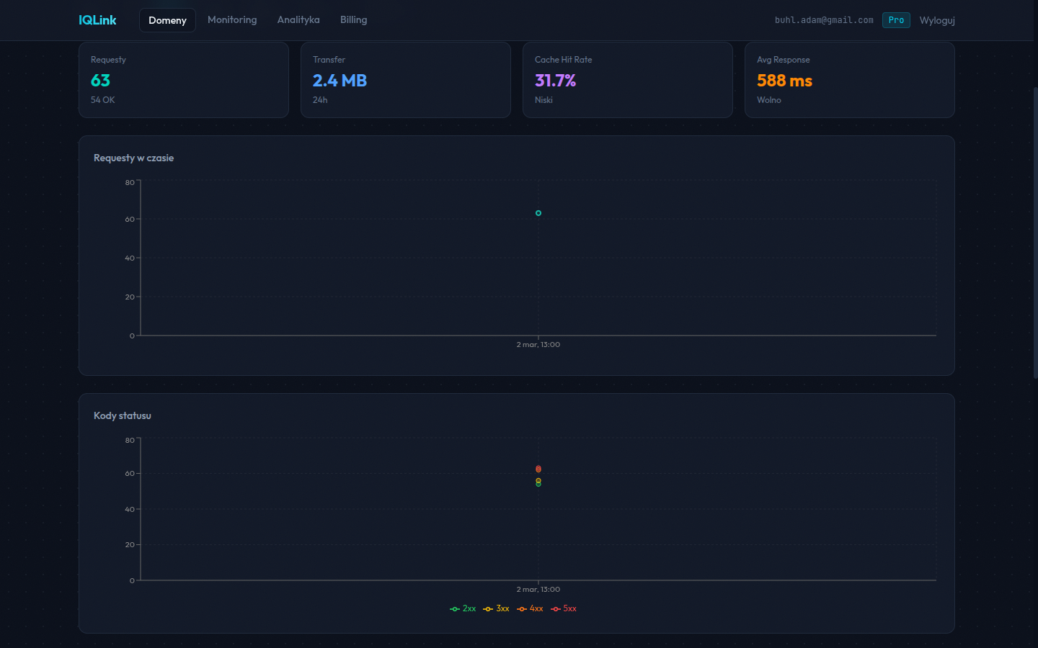Screen dimensions: 1038x648
Task: Click the Avg Response 588 ms card
Action: tap(850, 80)
